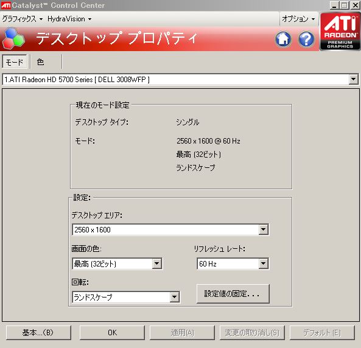Click the 適用(A) button

point(183,333)
